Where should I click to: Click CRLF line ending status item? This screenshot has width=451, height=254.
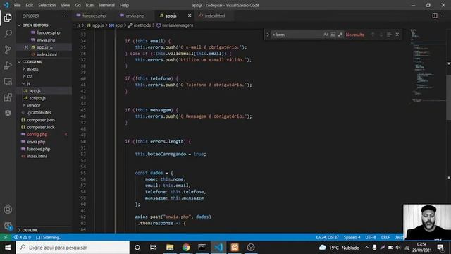pos(385,237)
